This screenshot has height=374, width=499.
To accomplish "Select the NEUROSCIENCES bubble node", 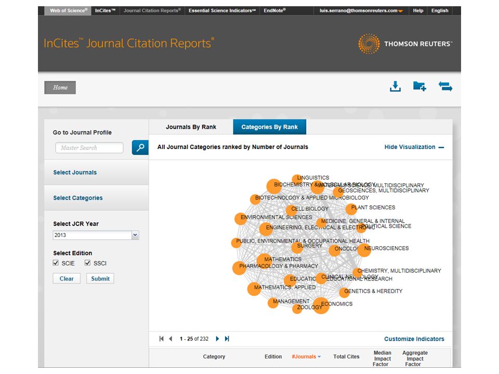I will 364,250.
